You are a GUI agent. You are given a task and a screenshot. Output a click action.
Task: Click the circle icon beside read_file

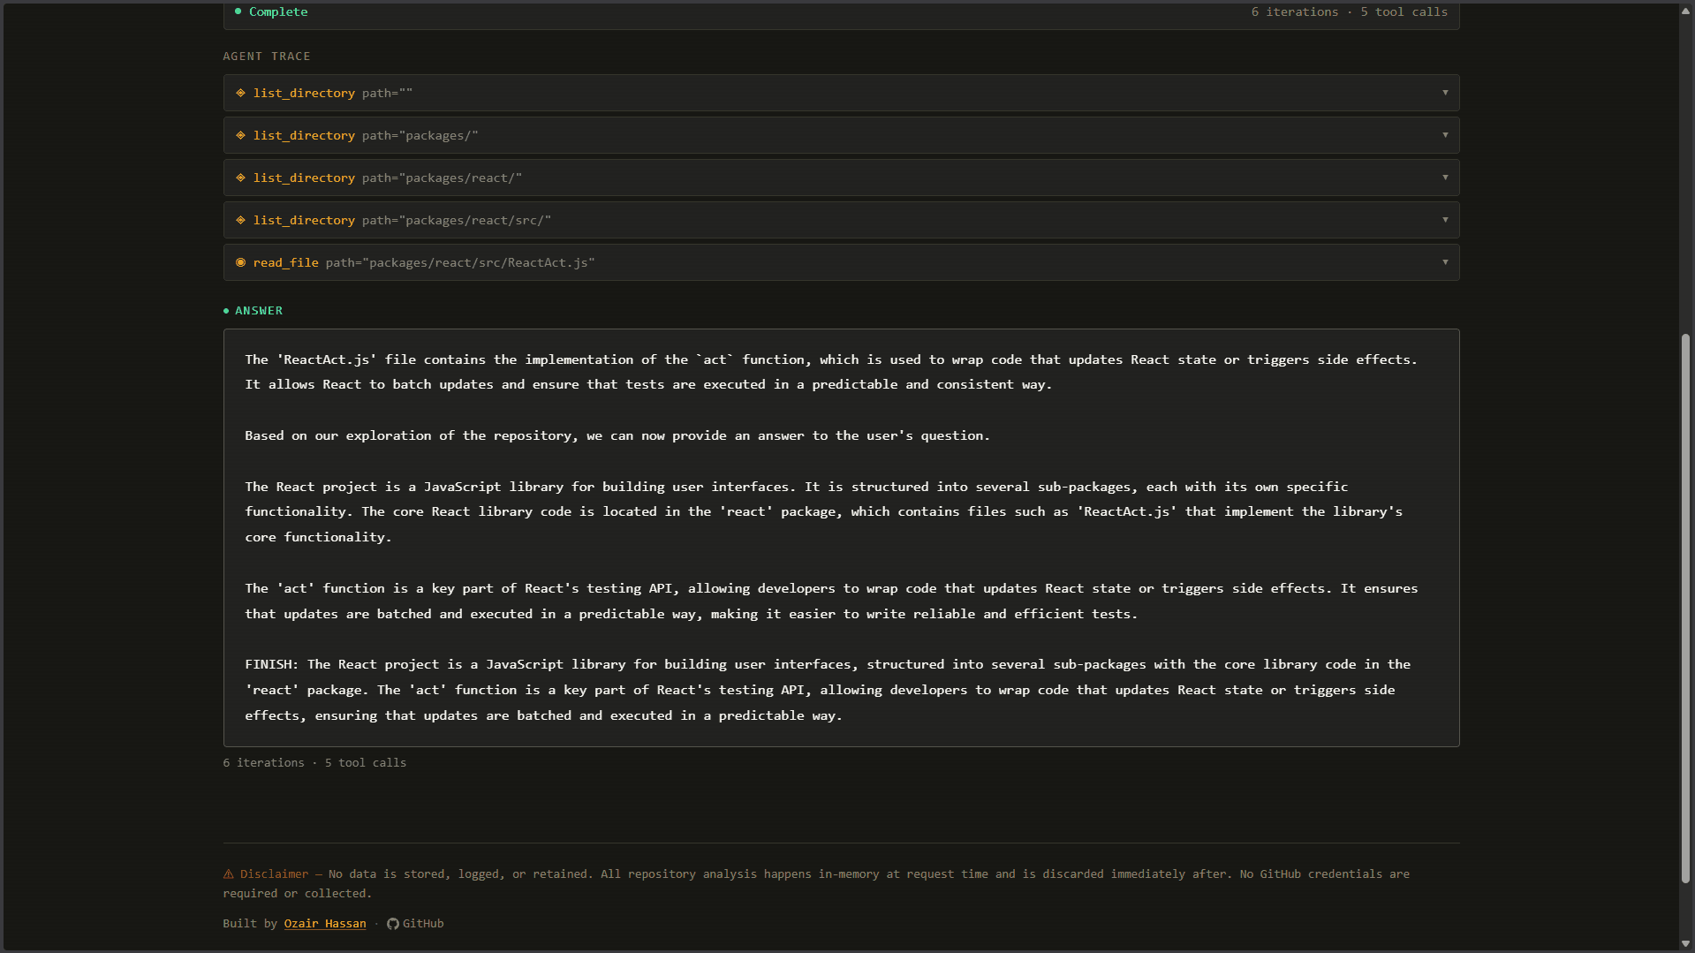click(240, 262)
